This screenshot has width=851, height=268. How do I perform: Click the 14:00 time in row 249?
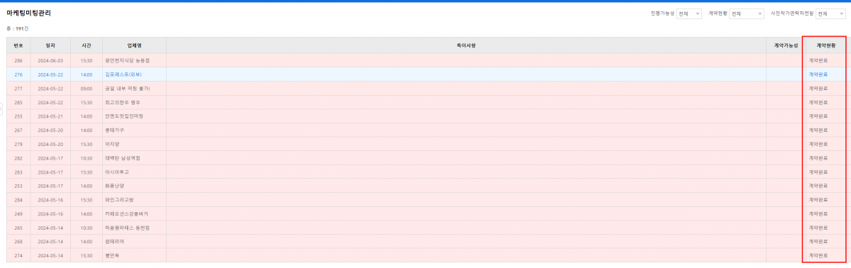pos(87,213)
